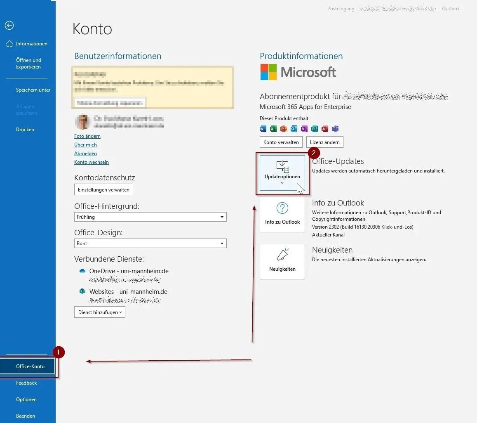Click the Konto verwalten button

point(281,142)
